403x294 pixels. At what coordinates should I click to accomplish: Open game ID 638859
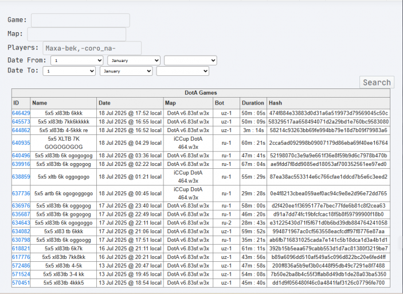click(x=21, y=177)
